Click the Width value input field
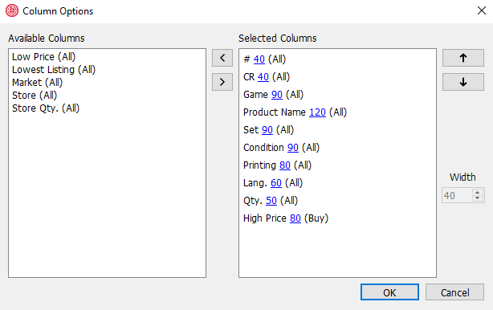The height and width of the screenshot is (310, 493). [457, 195]
